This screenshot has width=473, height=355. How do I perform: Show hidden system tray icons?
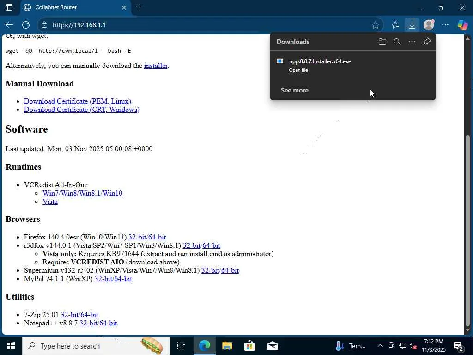tap(380, 346)
